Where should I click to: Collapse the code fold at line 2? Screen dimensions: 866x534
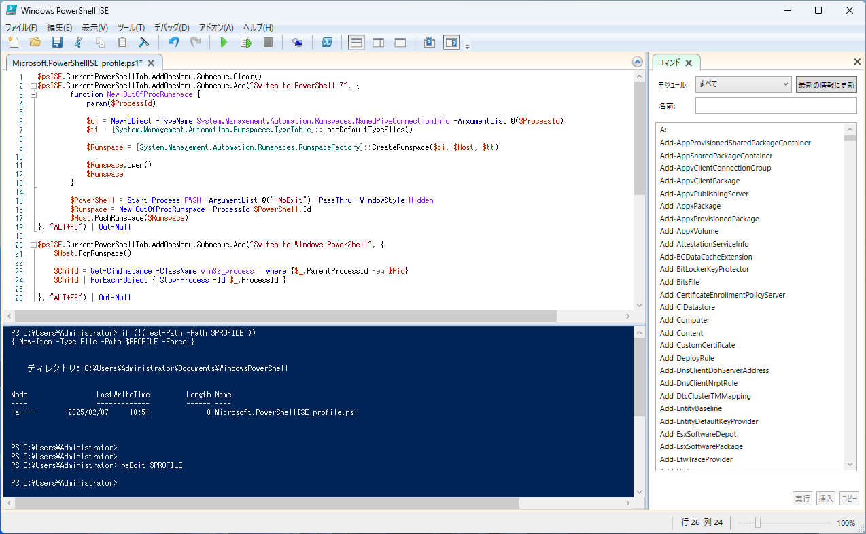click(32, 86)
